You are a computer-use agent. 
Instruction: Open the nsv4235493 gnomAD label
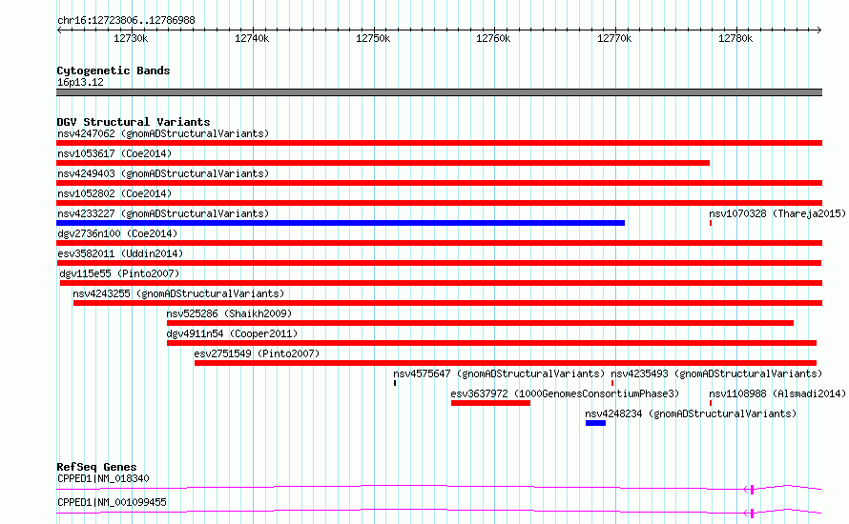coord(716,373)
